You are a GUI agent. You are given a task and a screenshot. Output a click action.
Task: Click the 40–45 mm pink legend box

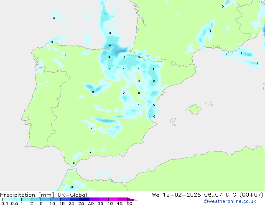click(x=113, y=200)
